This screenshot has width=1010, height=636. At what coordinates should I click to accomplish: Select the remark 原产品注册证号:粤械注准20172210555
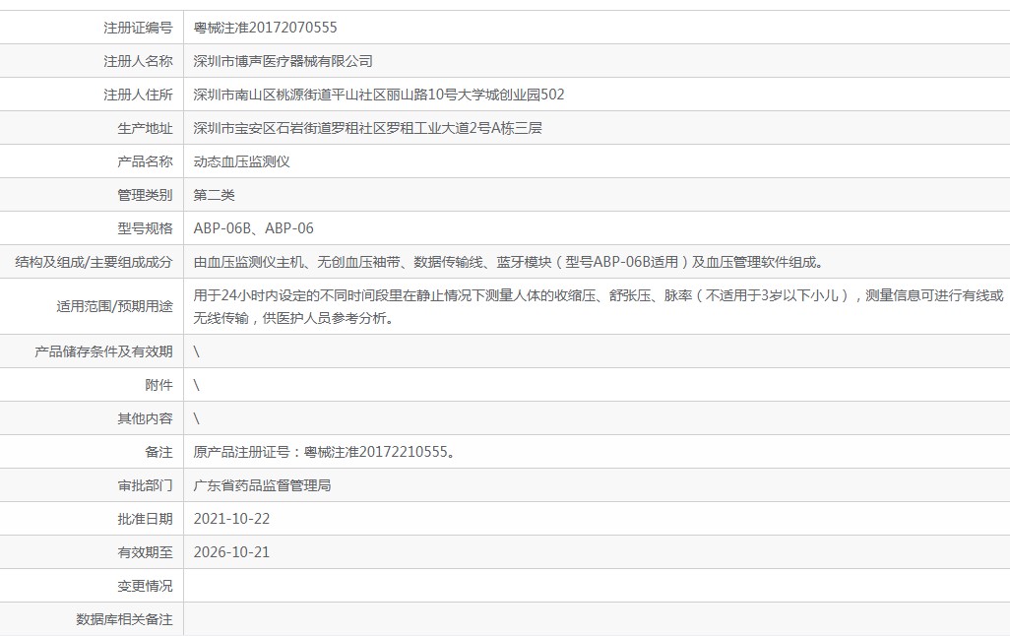tap(325, 452)
